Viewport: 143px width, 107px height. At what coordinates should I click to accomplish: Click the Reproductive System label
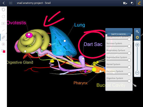(117, 57)
